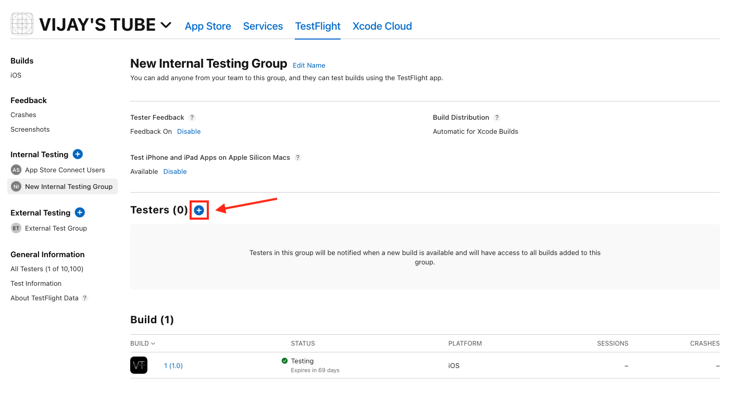749x393 pixels.
Task: Click the CRASHES column header
Action: [705, 343]
